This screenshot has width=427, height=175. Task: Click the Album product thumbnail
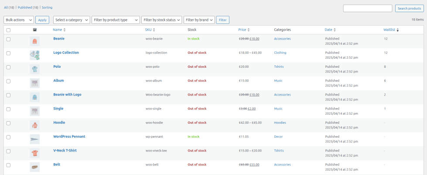pyautogui.click(x=35, y=83)
